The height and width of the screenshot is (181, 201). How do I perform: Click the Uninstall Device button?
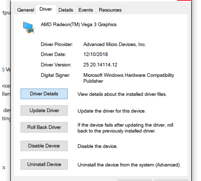click(44, 164)
